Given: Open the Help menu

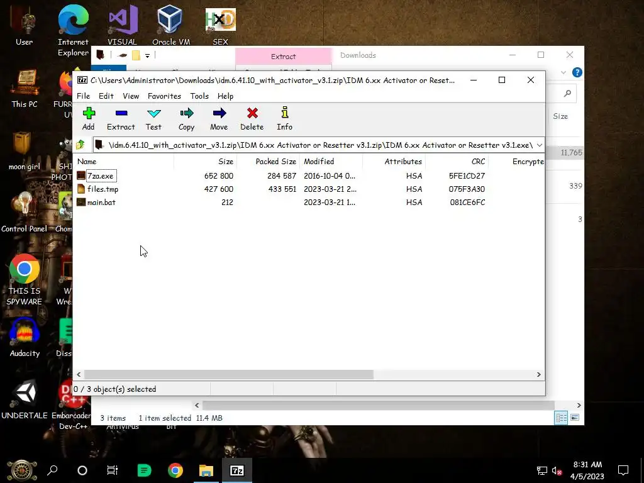Looking at the screenshot, I should 226,96.
